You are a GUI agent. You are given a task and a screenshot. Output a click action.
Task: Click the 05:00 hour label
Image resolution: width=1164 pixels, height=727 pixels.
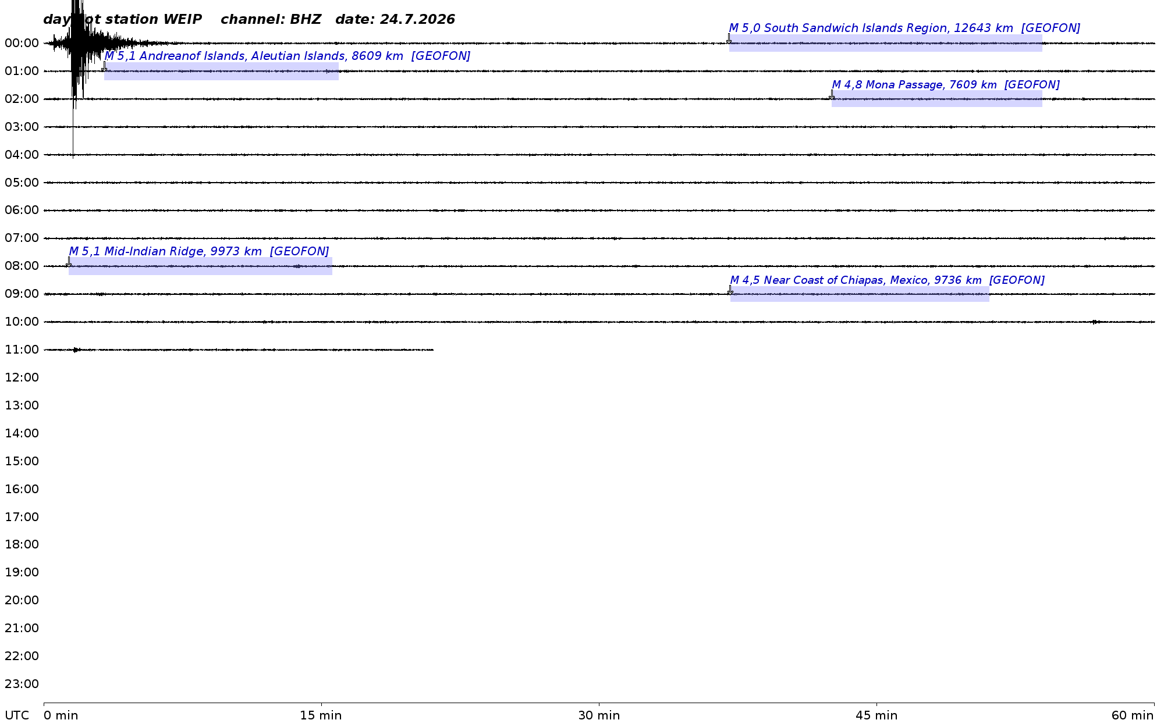22,183
